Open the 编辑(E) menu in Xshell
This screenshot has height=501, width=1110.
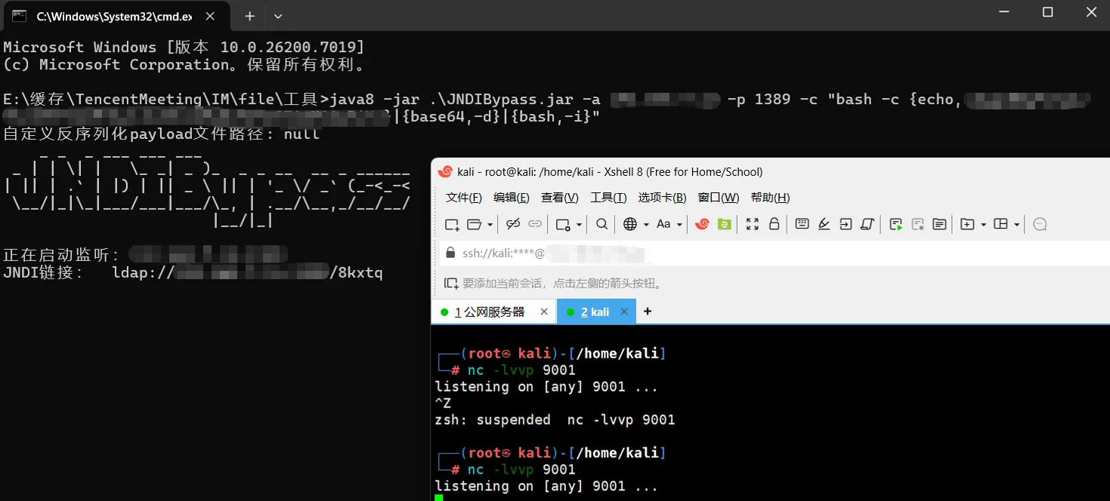pyautogui.click(x=512, y=198)
